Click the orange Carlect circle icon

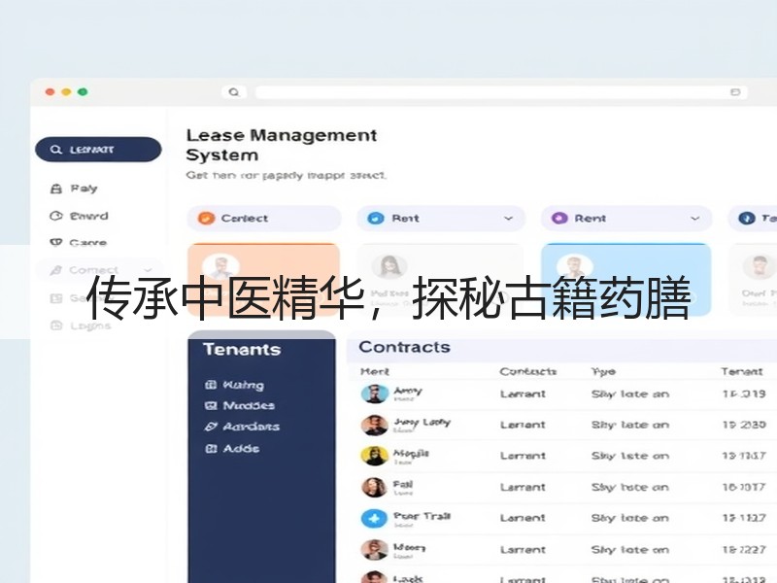click(x=206, y=218)
